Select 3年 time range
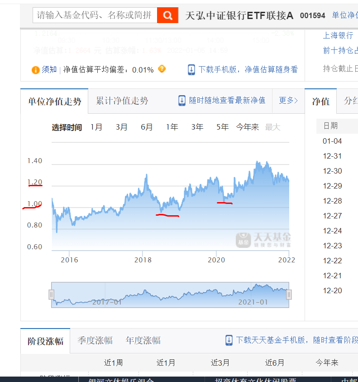The image size is (358, 382). 197,127
